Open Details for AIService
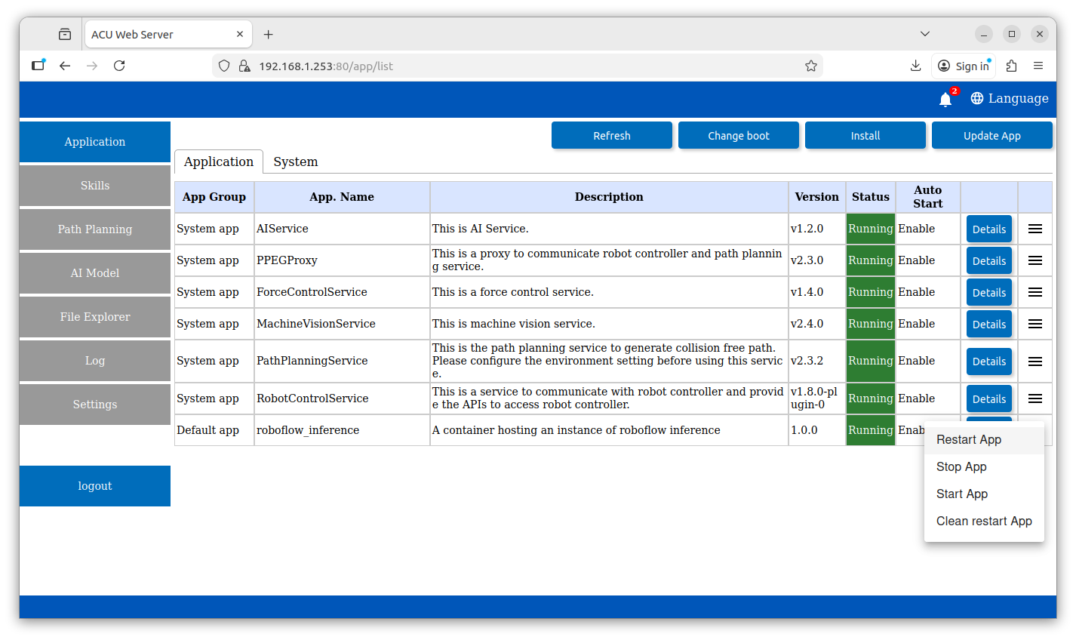The image size is (1076, 640). pos(989,229)
